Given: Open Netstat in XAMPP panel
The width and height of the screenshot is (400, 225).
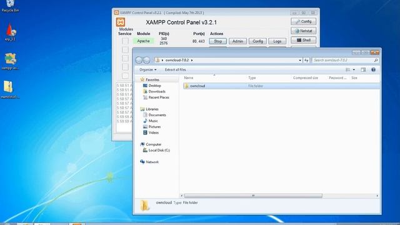Looking at the screenshot, I should pos(303,31).
